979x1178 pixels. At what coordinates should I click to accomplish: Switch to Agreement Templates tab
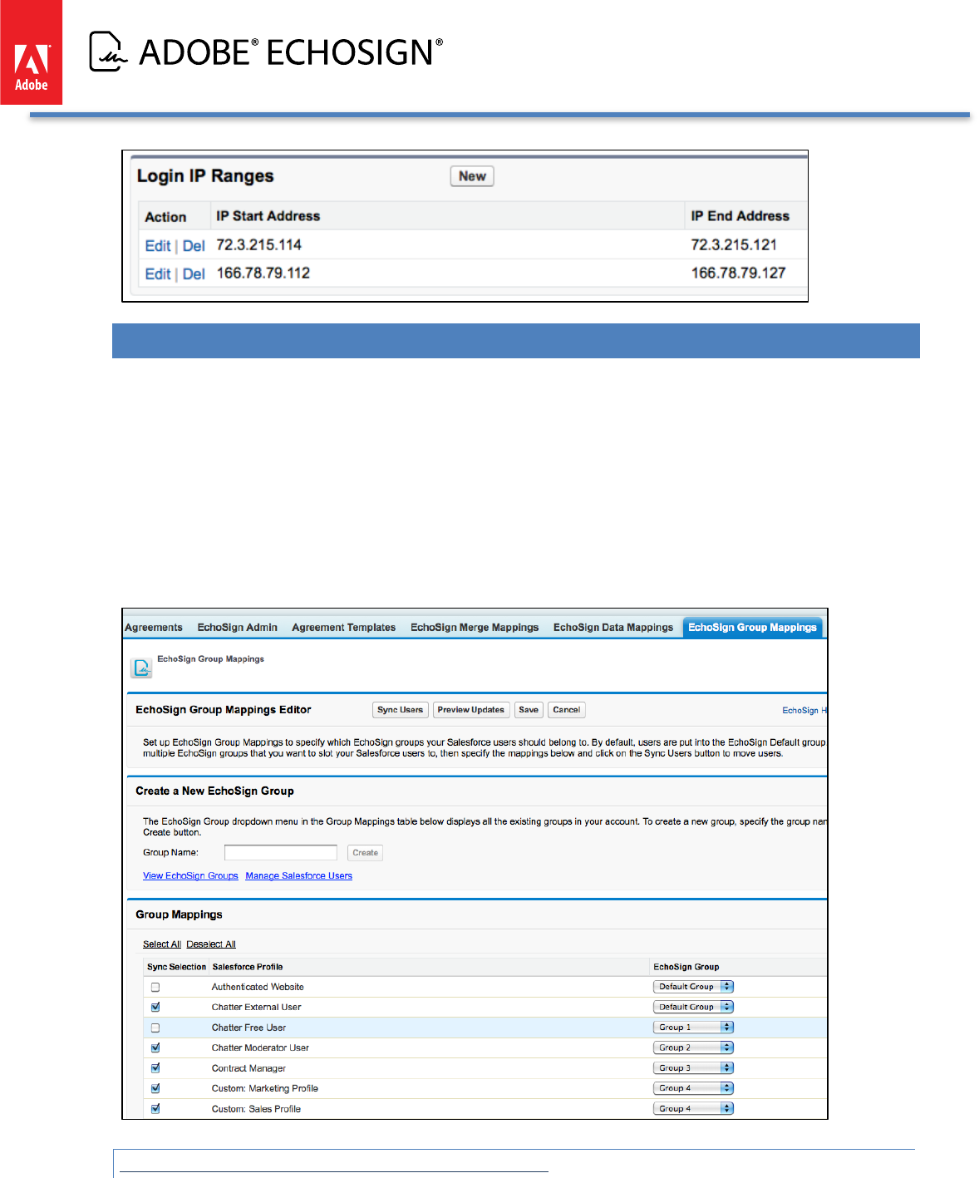344,628
